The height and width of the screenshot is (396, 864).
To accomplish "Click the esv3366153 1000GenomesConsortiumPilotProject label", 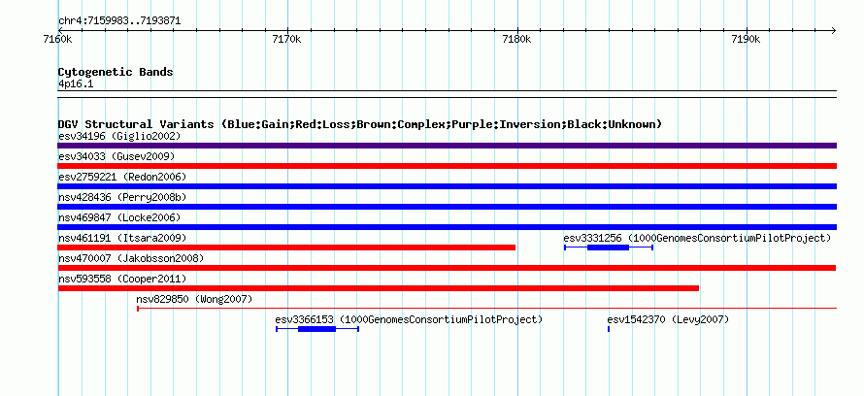I will [409, 319].
